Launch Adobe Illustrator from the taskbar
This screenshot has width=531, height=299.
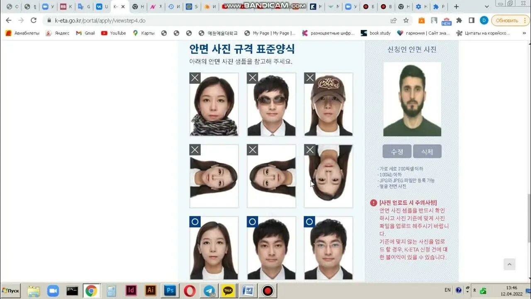pos(151,291)
